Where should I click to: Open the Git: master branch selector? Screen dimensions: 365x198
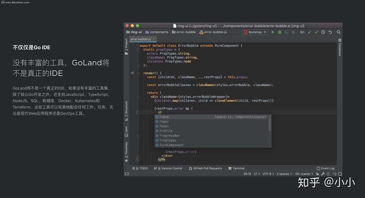point(304,174)
